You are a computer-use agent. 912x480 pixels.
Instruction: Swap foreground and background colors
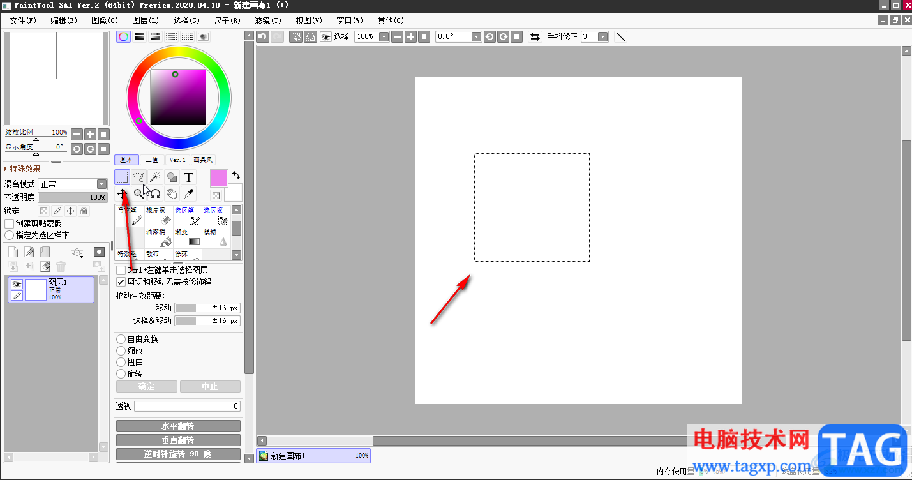[236, 175]
